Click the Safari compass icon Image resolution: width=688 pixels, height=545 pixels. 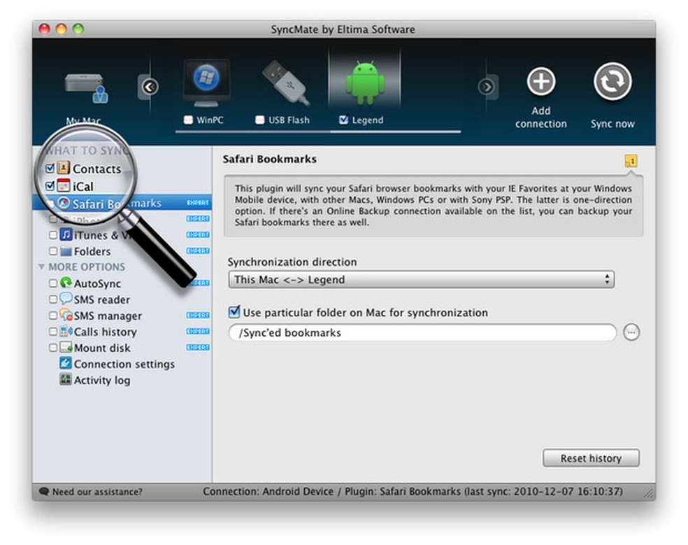point(64,203)
